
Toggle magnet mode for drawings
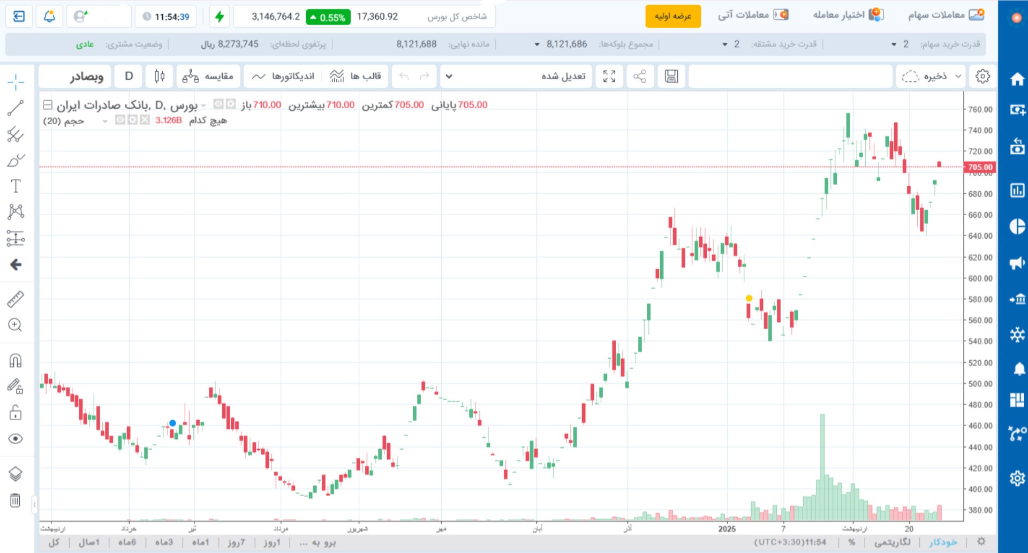pyautogui.click(x=16, y=361)
